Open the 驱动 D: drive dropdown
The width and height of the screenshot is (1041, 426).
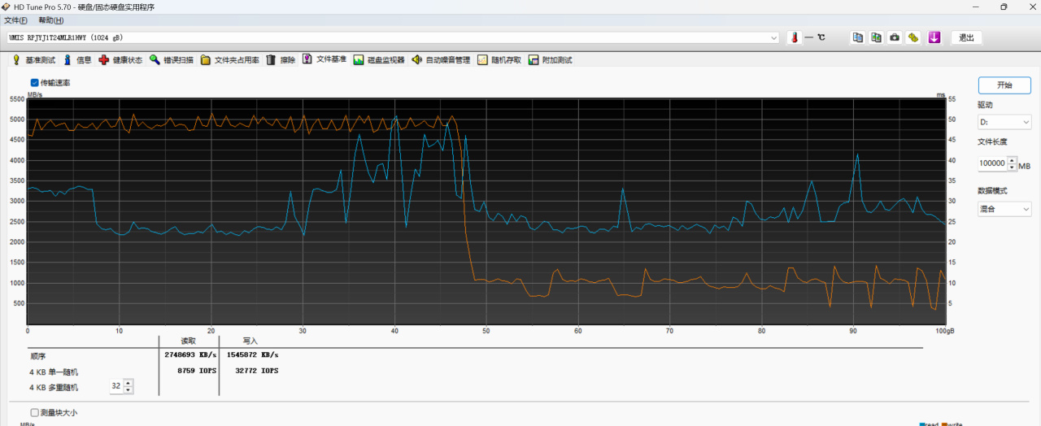pos(1004,122)
